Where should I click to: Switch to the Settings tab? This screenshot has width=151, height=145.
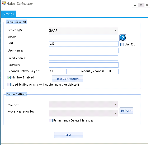click(x=8, y=14)
